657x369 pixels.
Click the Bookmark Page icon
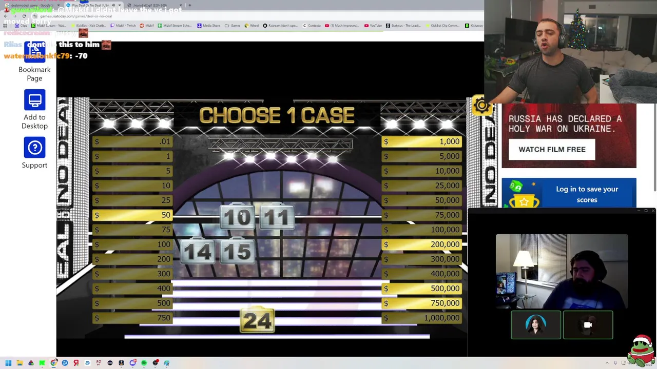tap(34, 52)
